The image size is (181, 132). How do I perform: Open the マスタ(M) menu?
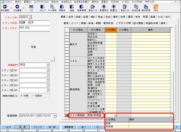click(x=115, y=2)
